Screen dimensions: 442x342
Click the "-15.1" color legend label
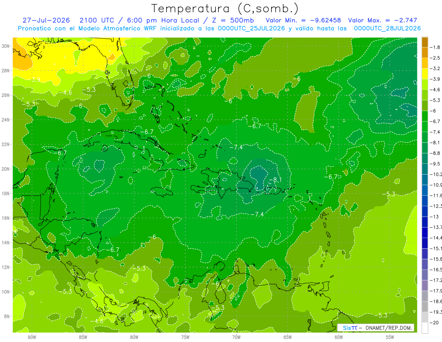436,249
